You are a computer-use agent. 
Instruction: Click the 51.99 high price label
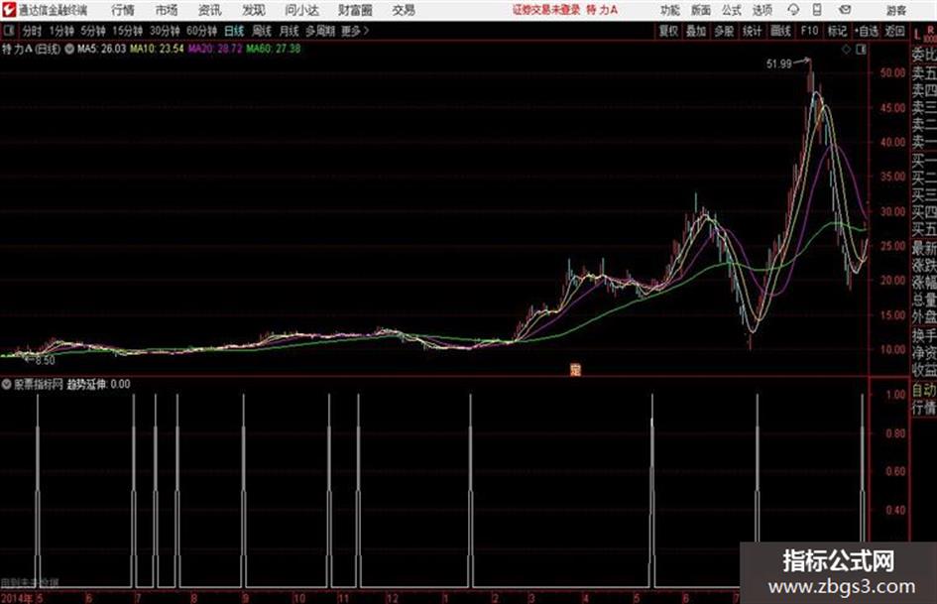pos(778,64)
